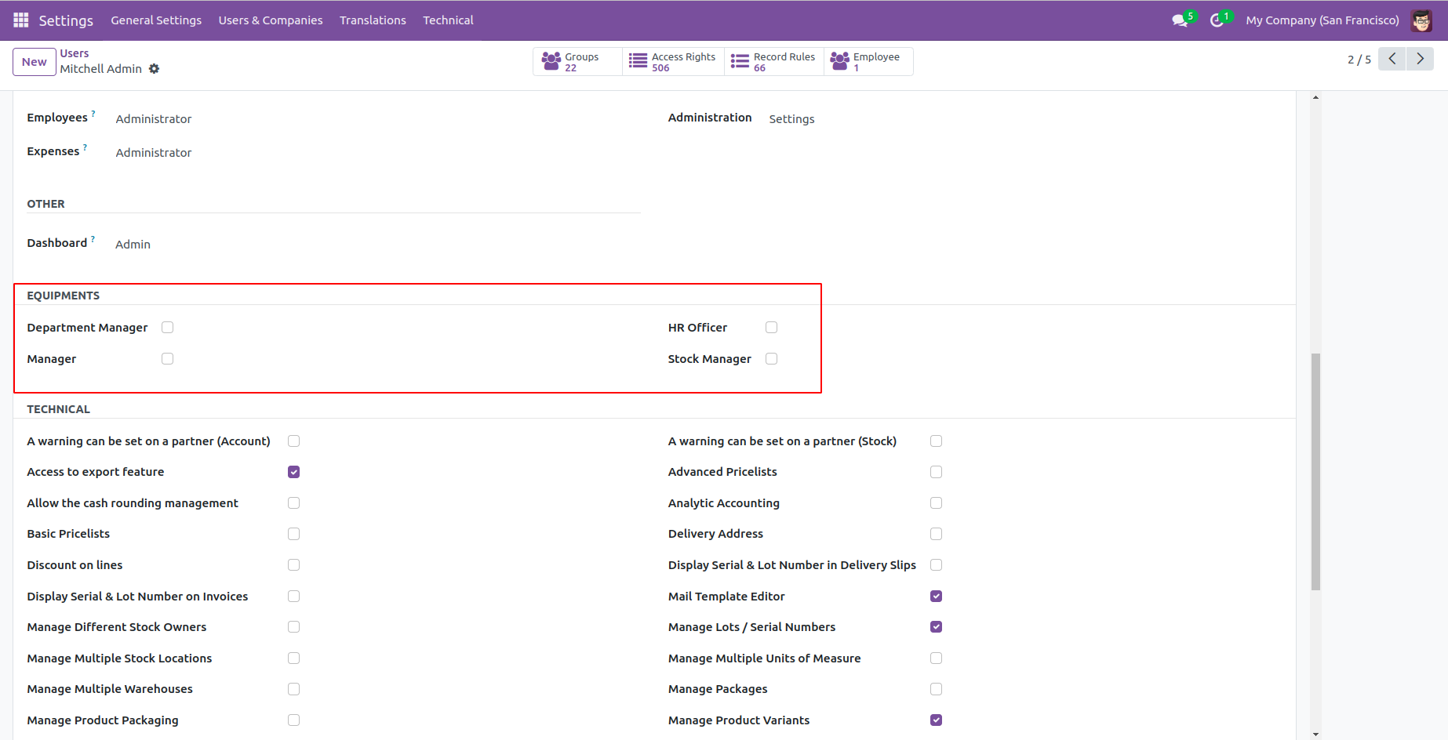
Task: Enable Manage Packages checkbox
Action: [936, 689]
